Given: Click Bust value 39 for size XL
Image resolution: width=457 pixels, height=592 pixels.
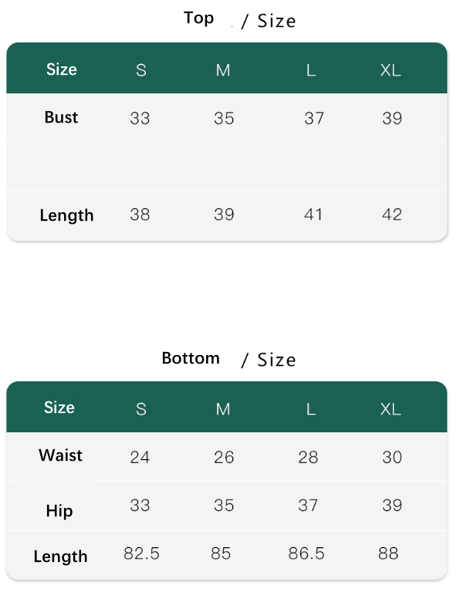Looking at the screenshot, I should [x=392, y=118].
